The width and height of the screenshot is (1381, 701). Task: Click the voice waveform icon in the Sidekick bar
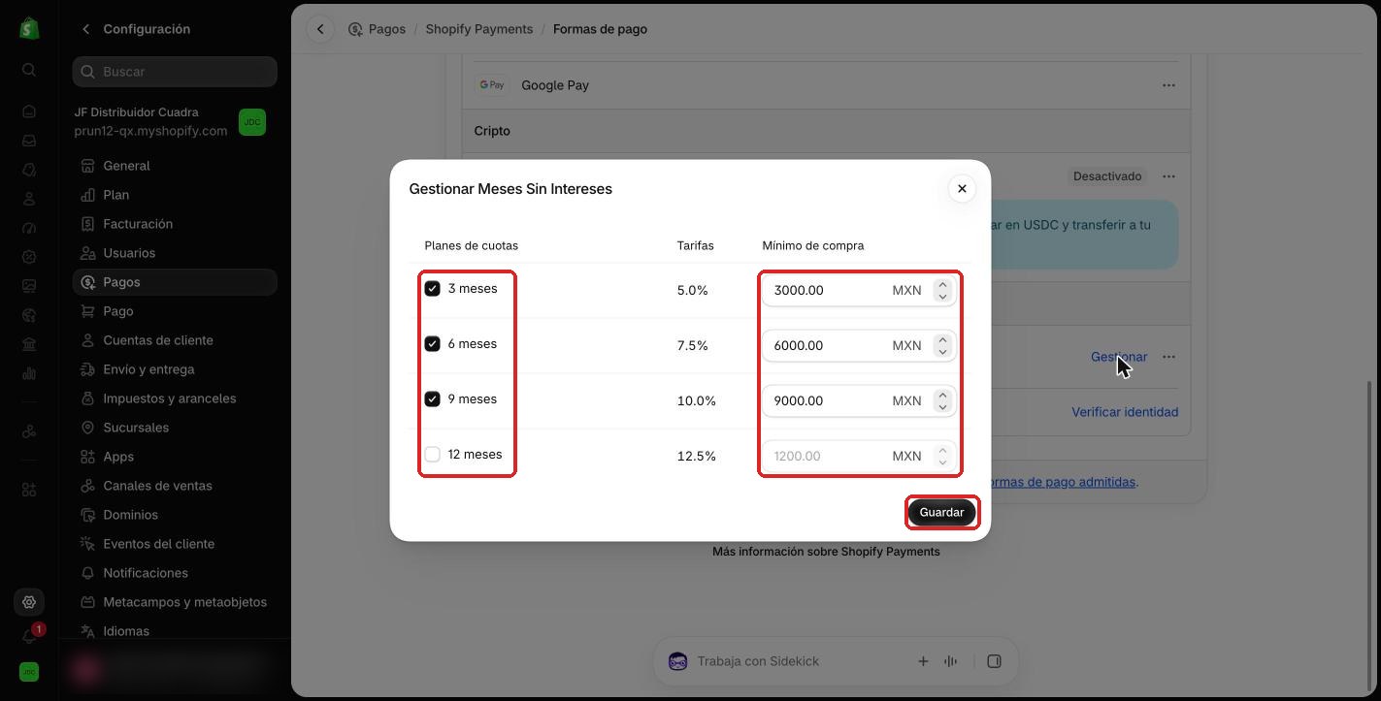tap(951, 661)
